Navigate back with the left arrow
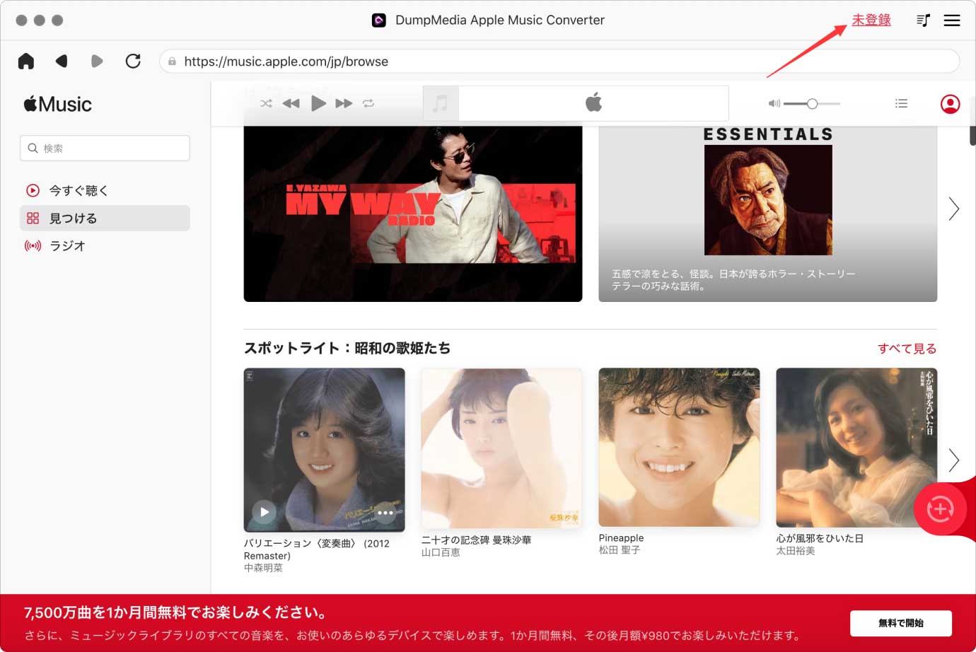 pyautogui.click(x=62, y=62)
